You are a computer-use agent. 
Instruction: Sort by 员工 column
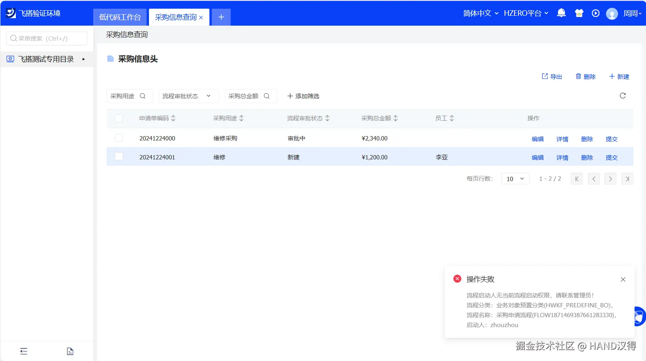pyautogui.click(x=452, y=118)
